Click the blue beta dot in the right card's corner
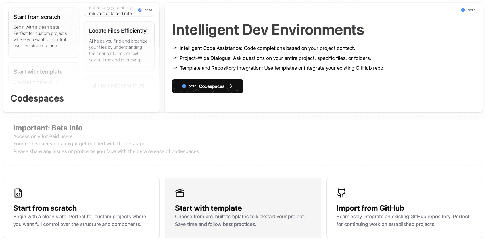 (x=463, y=10)
